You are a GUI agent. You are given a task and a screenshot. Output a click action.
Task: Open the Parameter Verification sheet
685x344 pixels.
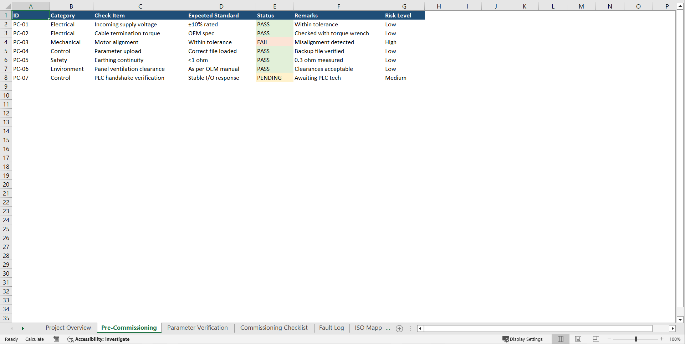point(198,328)
